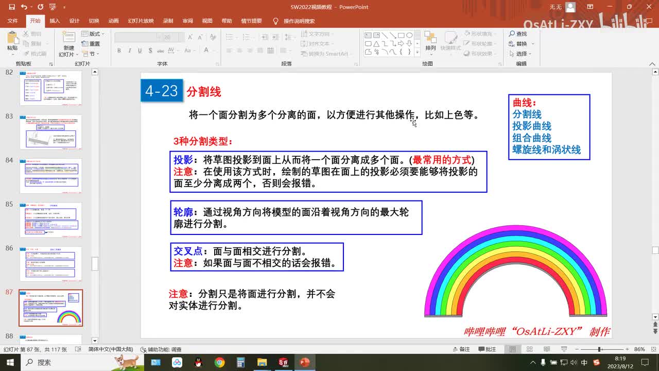Open account profile picture icon

(570, 7)
